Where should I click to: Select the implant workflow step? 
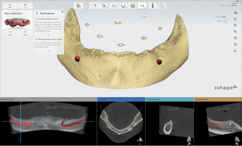153,6
